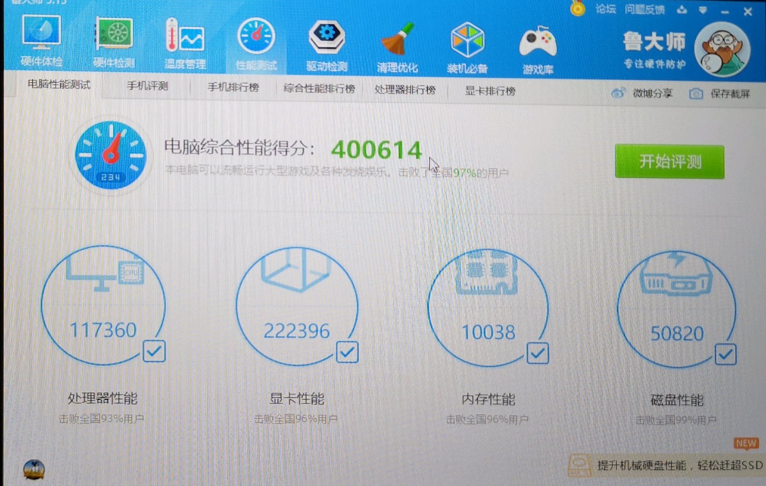Click the 内存性能 label
The width and height of the screenshot is (766, 486).
[x=488, y=399]
